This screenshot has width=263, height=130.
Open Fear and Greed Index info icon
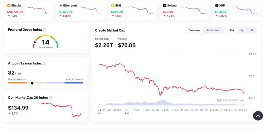44,30
